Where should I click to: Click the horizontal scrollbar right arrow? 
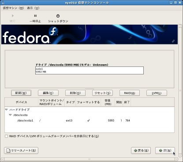tap(176, 159)
